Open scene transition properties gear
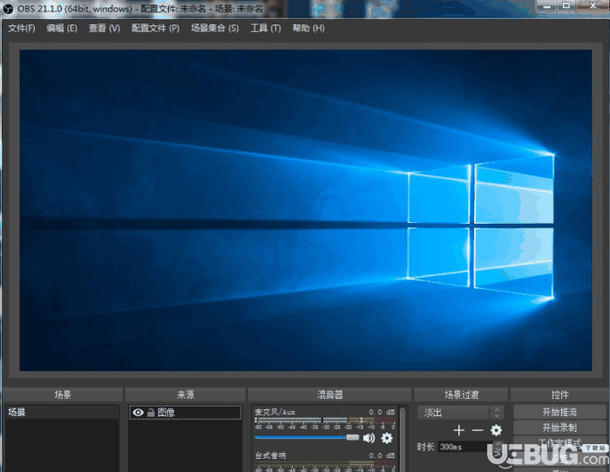610x472 pixels. pos(496,430)
